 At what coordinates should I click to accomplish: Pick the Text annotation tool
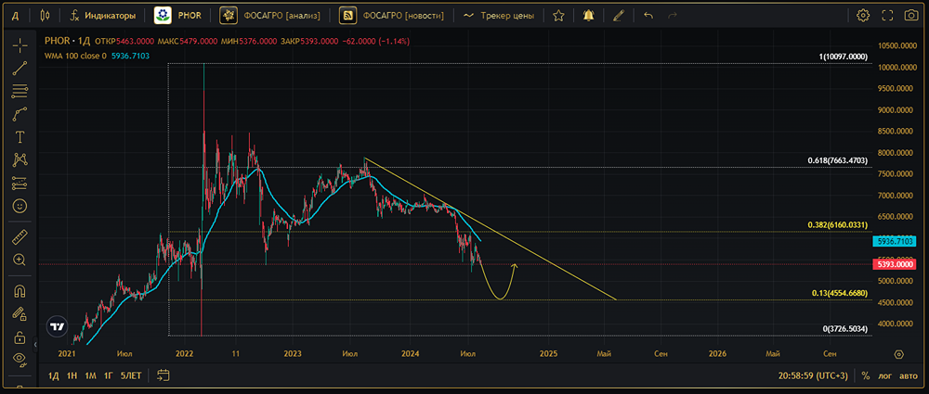coord(20,137)
